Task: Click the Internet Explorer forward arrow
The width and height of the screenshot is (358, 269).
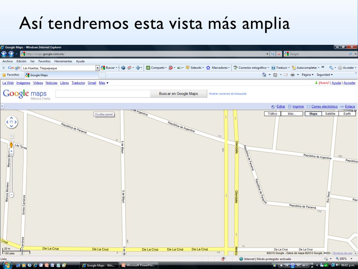Action: (11, 54)
